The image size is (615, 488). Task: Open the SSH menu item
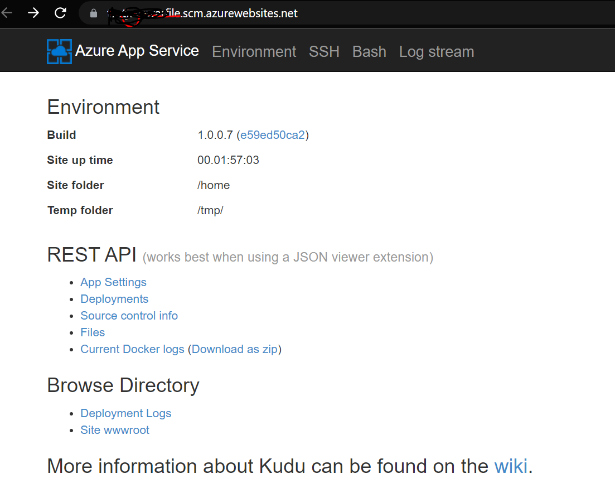tap(324, 52)
